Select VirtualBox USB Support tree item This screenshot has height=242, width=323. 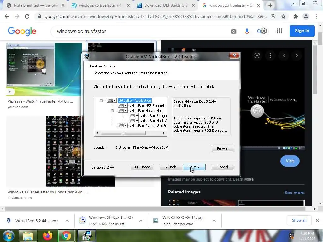pos(147,106)
